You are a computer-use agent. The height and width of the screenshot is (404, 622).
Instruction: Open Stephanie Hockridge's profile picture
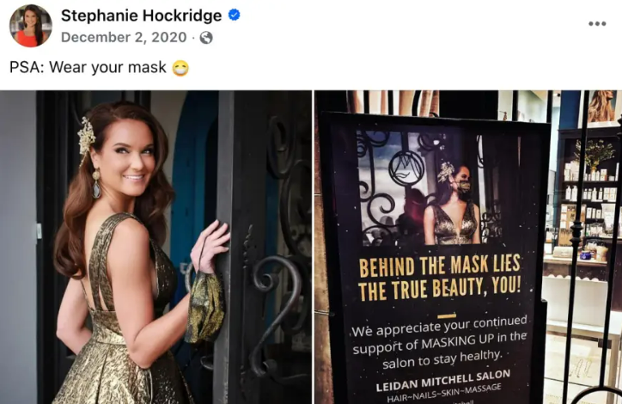pyautogui.click(x=31, y=26)
